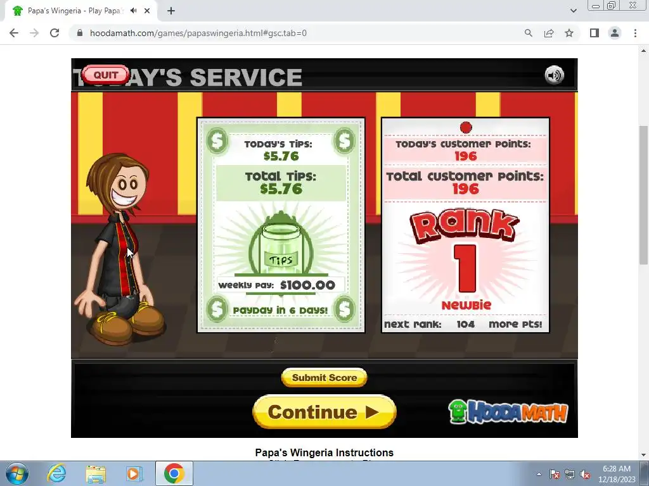Click the Papa's Wingeria Instructions heading
Viewport: 649px width, 486px height.
pos(324,452)
